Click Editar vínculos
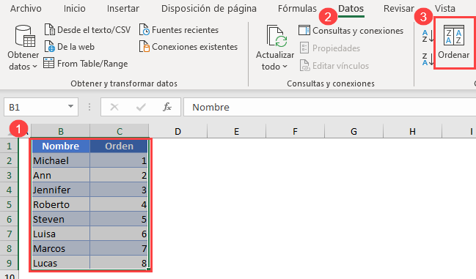This screenshot has width=476, height=279. tap(334, 66)
